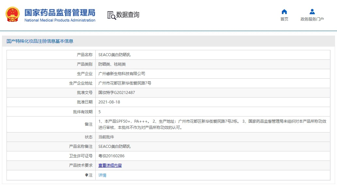The width and height of the screenshot is (337, 186).
Task: Click the 状态 row label
Action: tap(88, 137)
